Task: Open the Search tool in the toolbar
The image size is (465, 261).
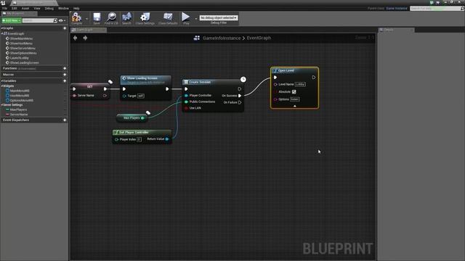Action: point(126,18)
